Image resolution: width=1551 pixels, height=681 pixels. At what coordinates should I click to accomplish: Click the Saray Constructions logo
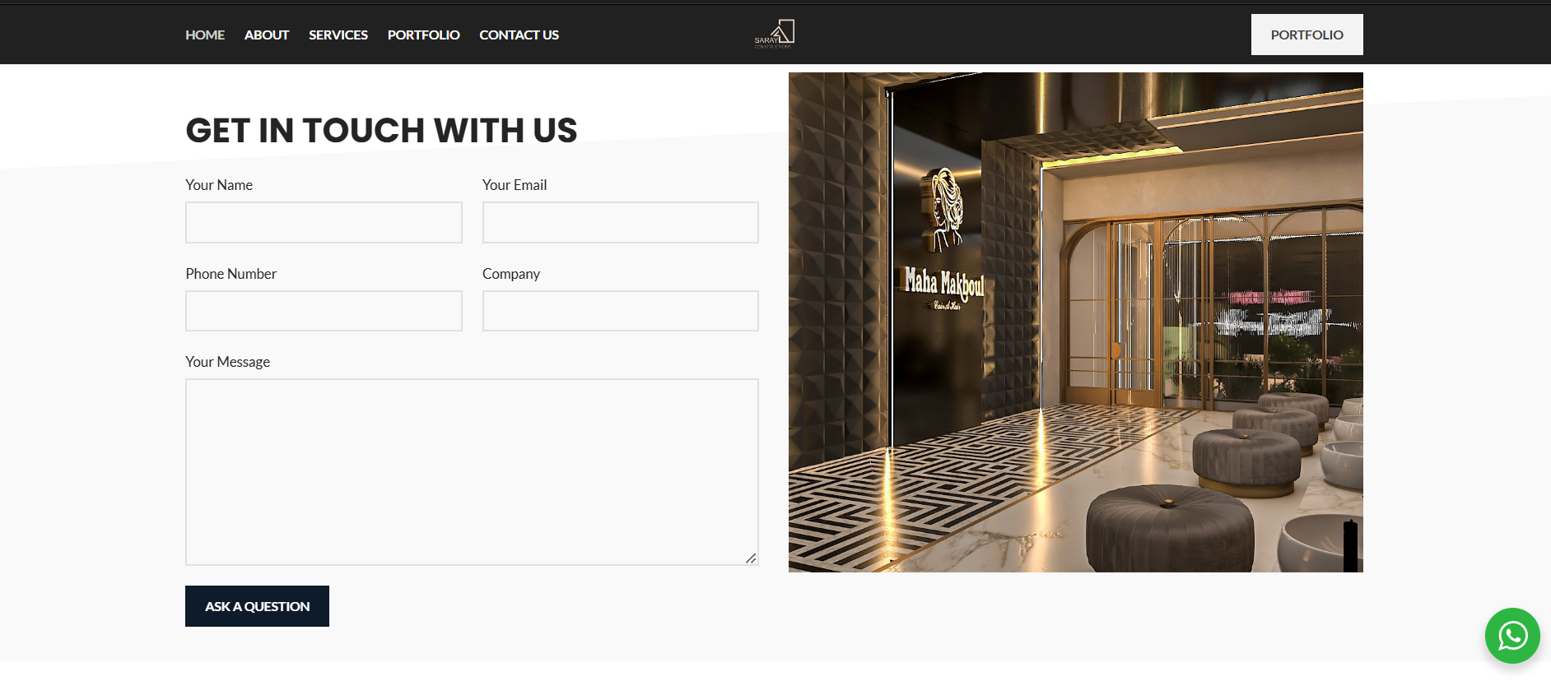point(775,34)
